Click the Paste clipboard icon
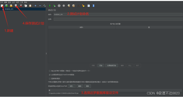 30,6
